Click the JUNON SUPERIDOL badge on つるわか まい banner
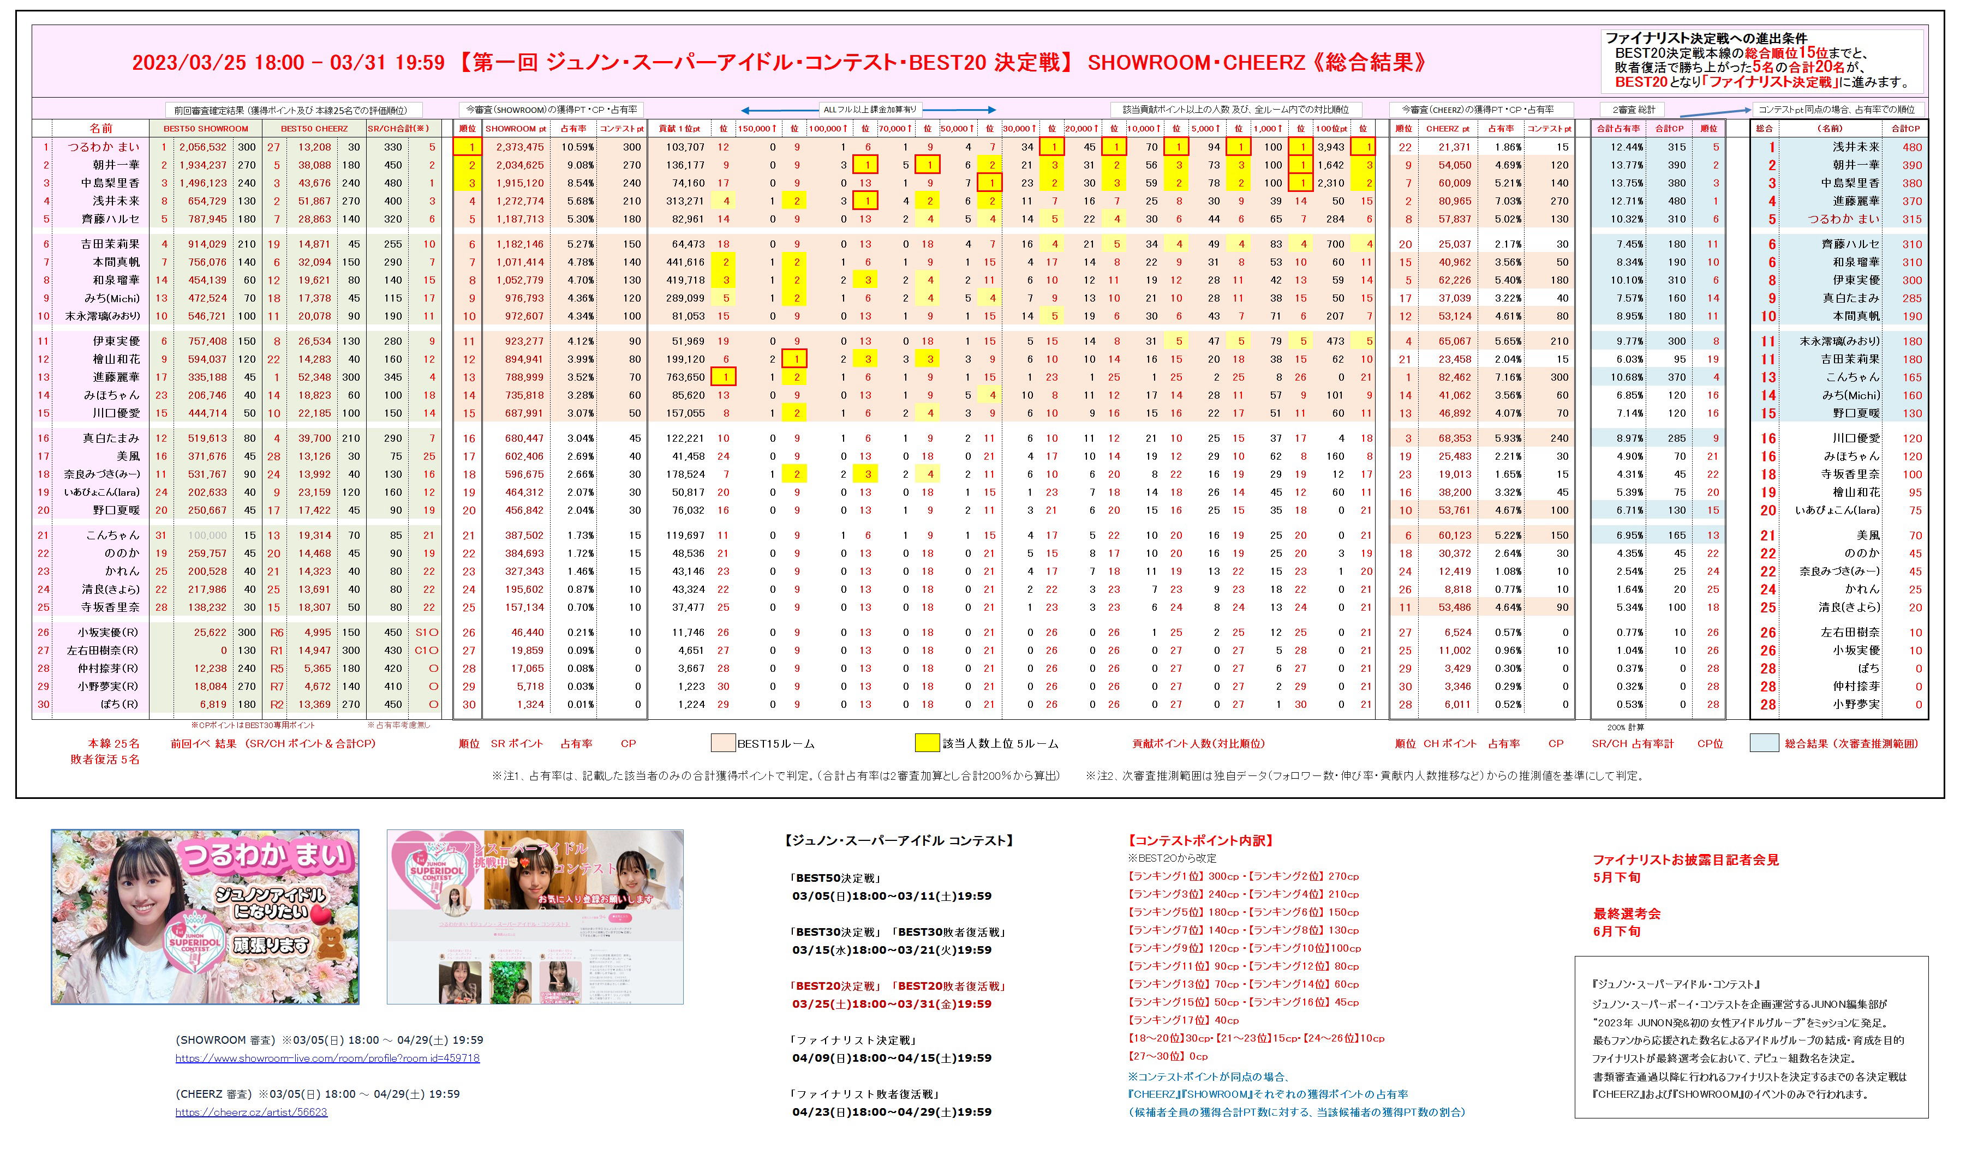This screenshot has height=1149, width=1984. [x=194, y=941]
